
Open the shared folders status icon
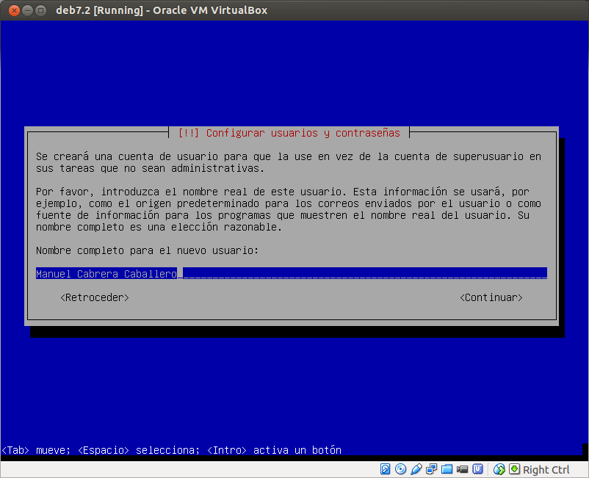446,468
